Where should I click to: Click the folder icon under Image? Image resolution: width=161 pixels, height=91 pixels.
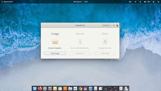[55, 41]
